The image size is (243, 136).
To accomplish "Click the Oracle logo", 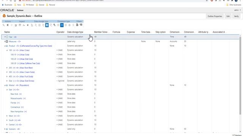I will tap(7, 10).
